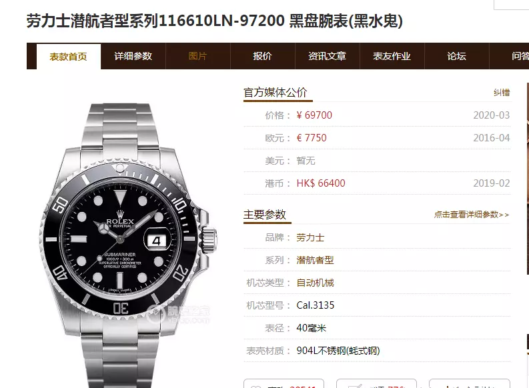Switch to the 论坛 tab
Image resolution: width=529 pixels, height=388 pixels.
coord(457,56)
